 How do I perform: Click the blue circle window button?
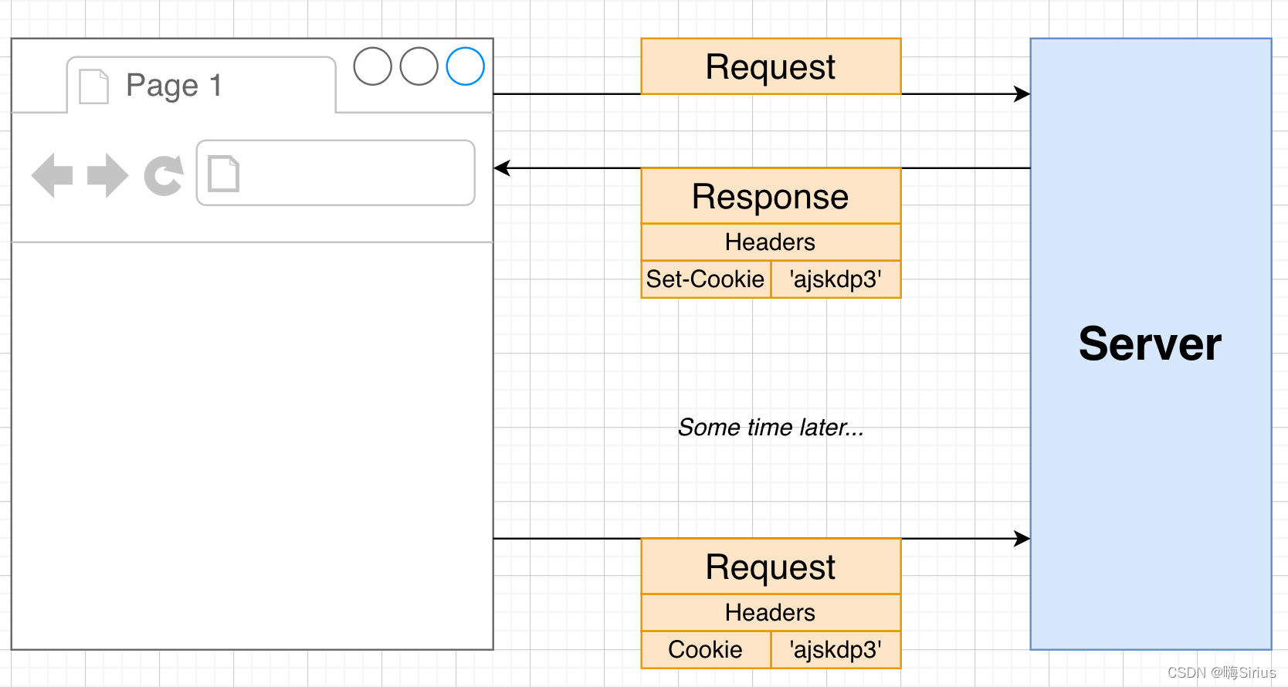[466, 66]
